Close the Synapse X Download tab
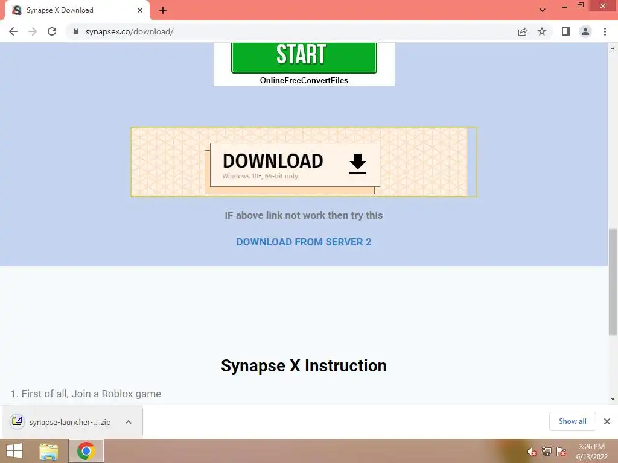618x463 pixels. pyautogui.click(x=140, y=10)
